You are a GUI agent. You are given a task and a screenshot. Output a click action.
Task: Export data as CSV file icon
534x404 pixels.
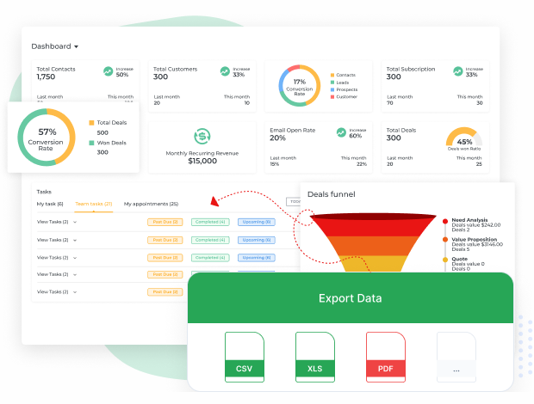(x=245, y=357)
